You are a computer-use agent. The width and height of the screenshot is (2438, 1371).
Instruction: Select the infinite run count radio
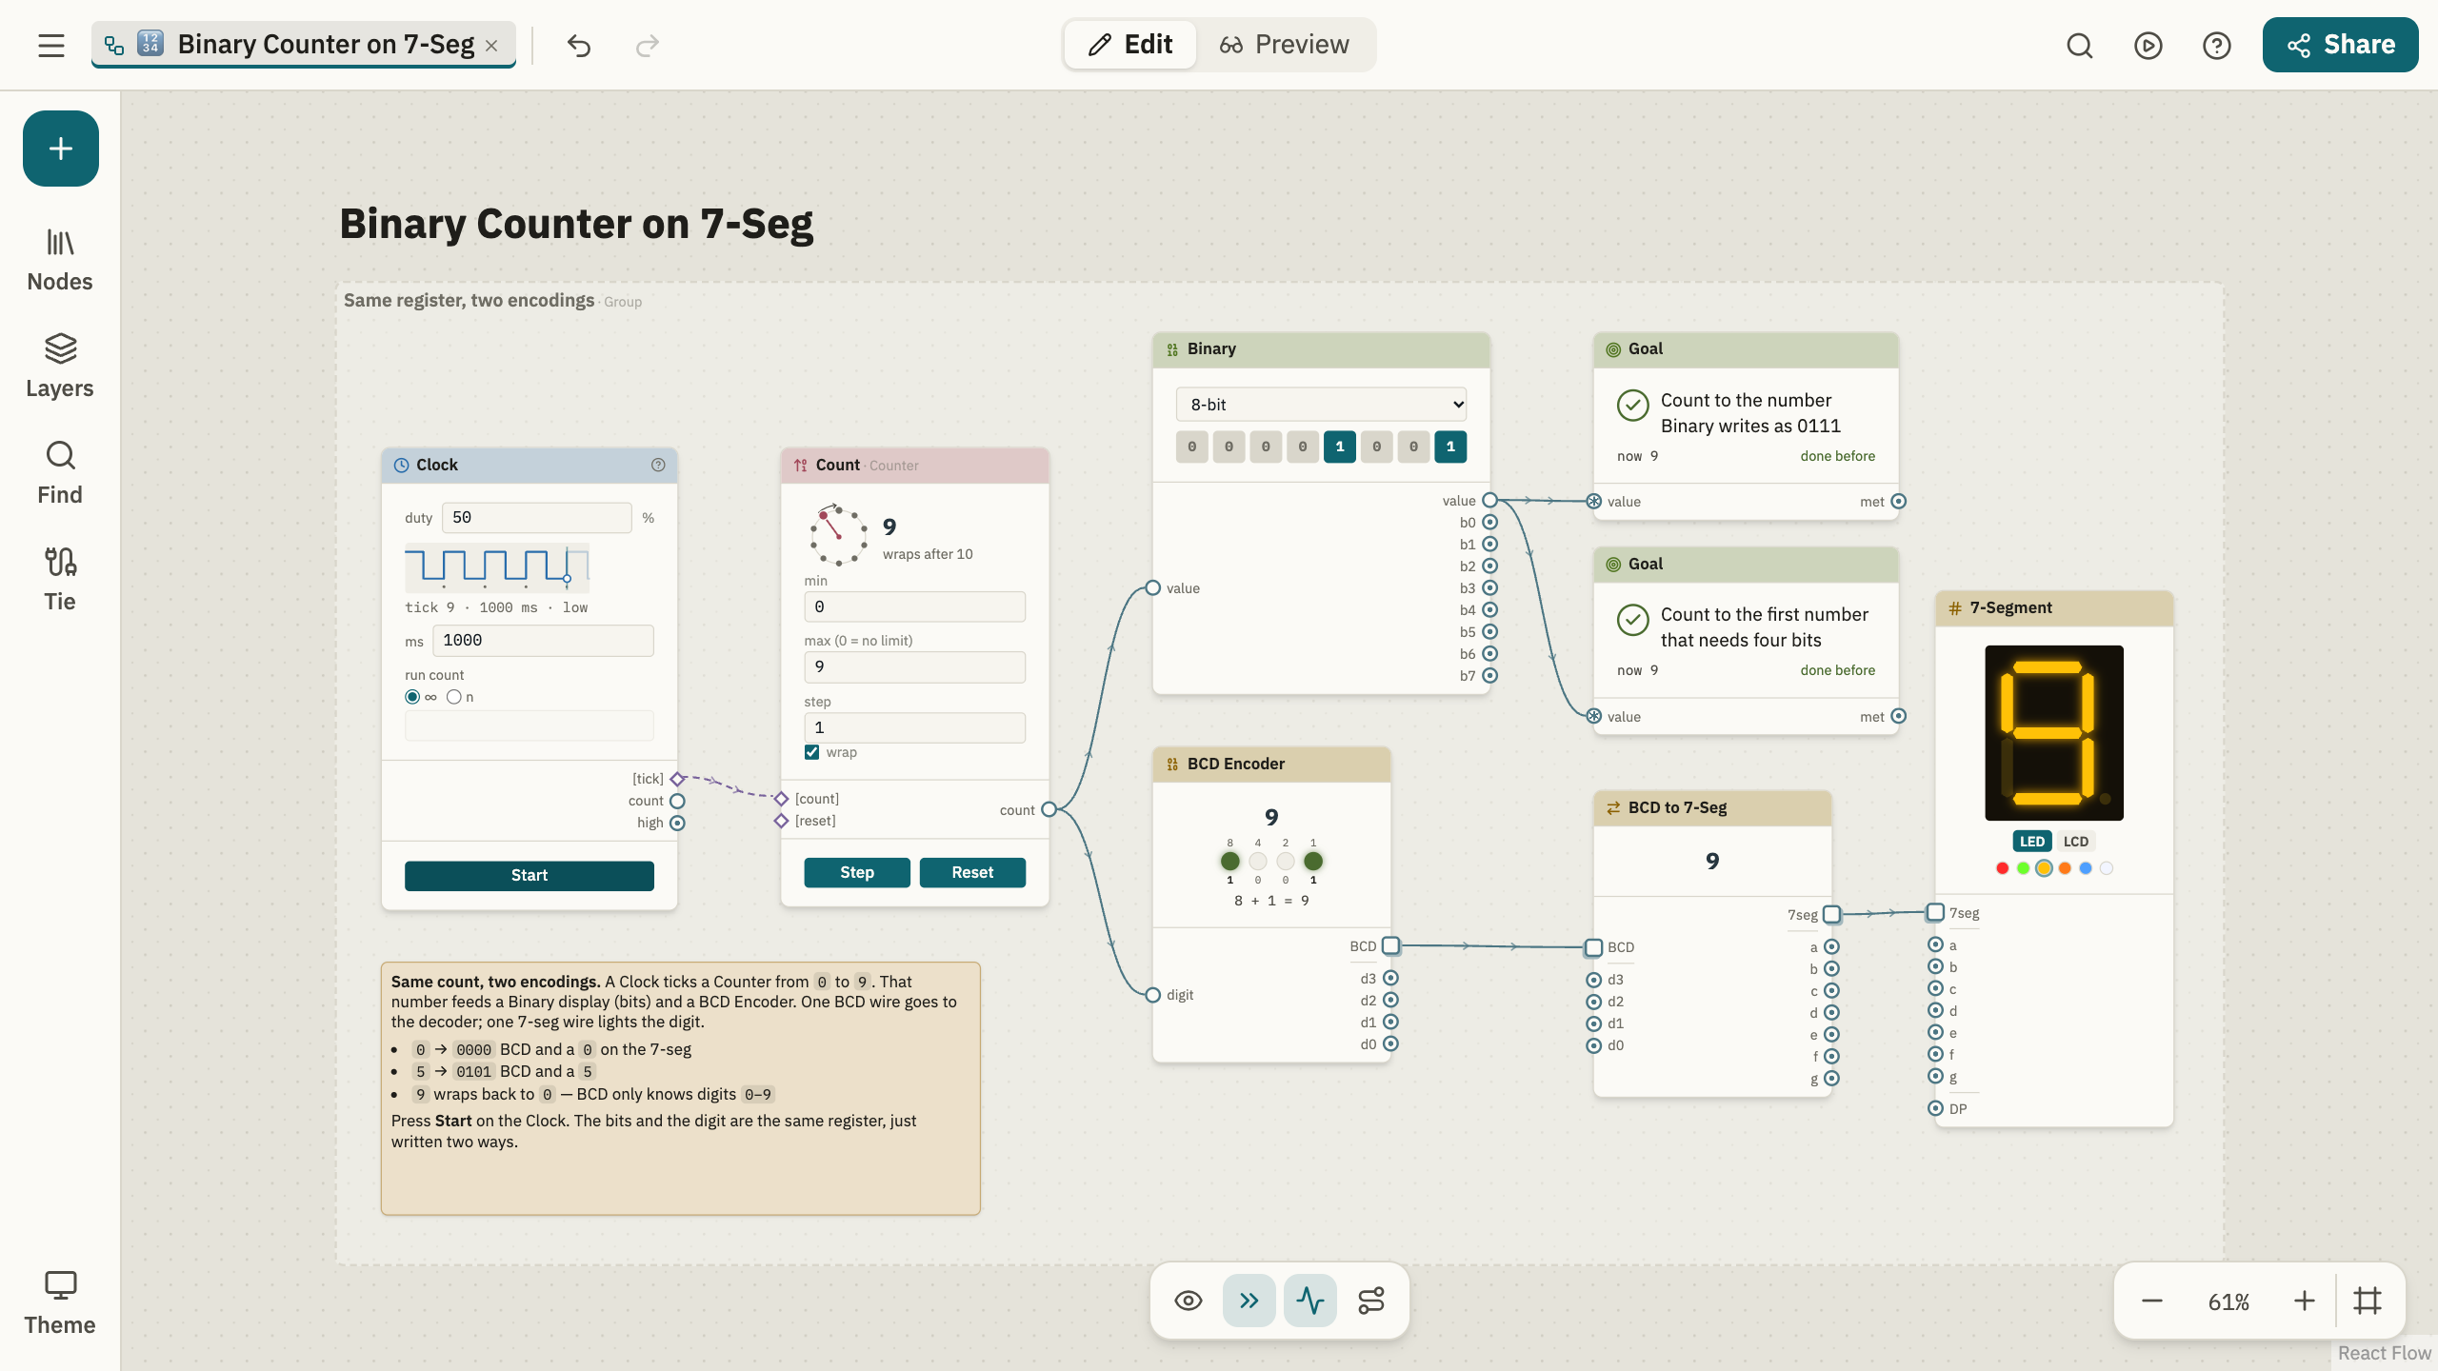tap(412, 697)
